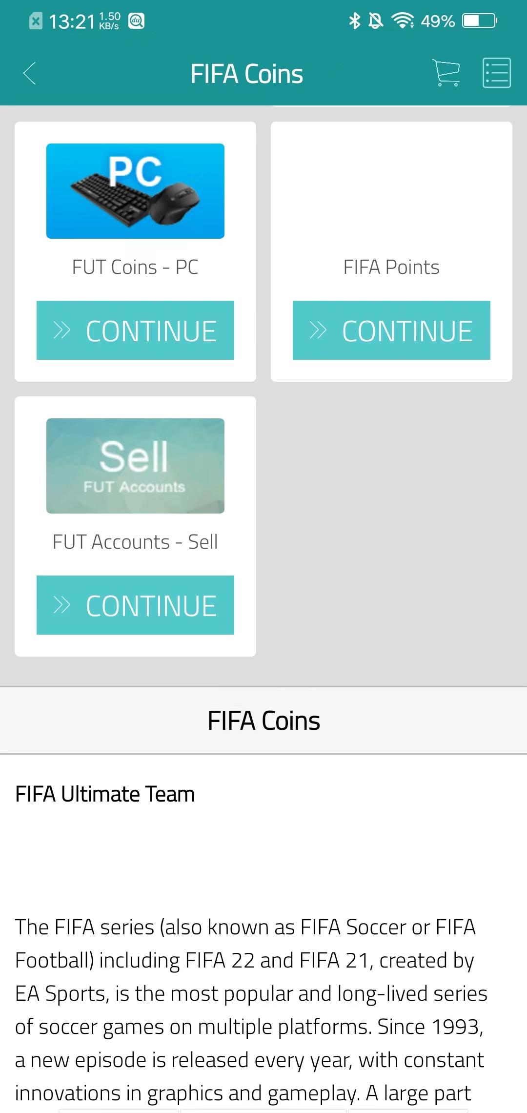
Task: Tap the Wi-Fi status icon
Action: pos(403,21)
